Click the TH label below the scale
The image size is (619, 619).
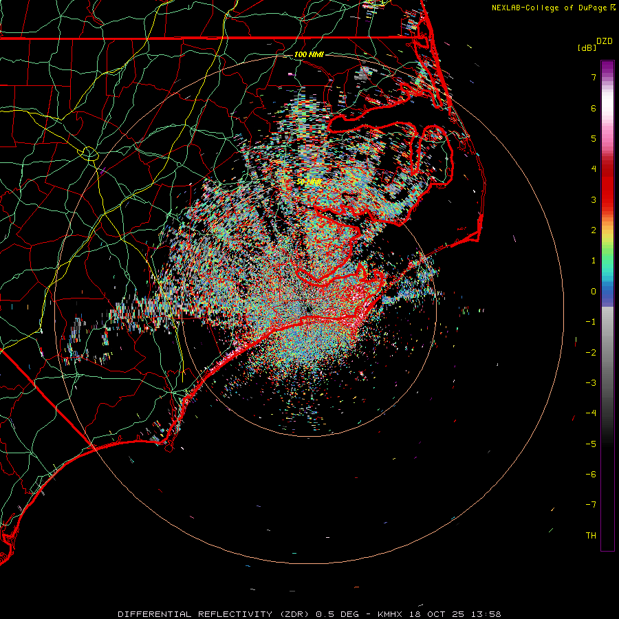[x=591, y=536]
